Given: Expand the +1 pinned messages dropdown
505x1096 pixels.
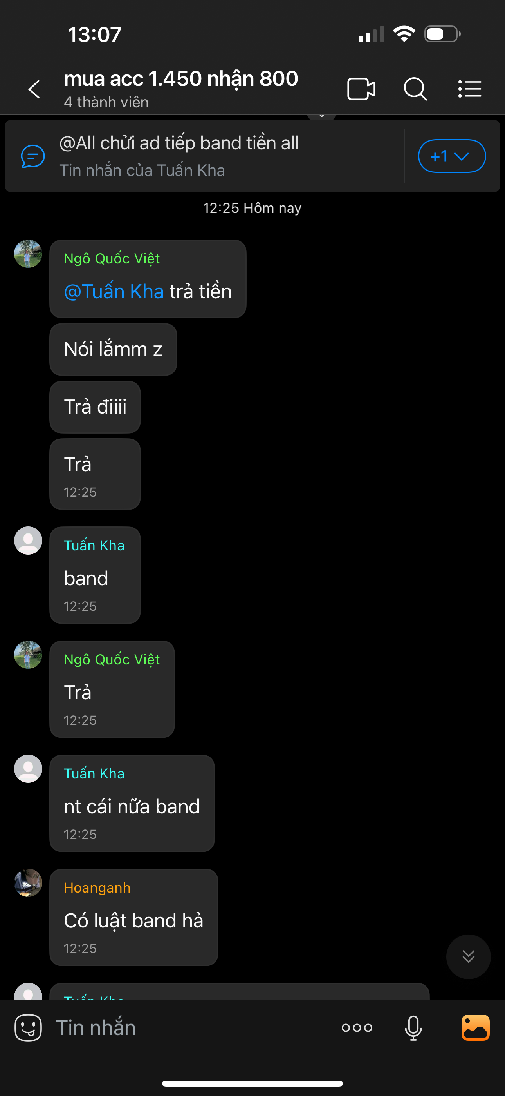Looking at the screenshot, I should point(452,156).
